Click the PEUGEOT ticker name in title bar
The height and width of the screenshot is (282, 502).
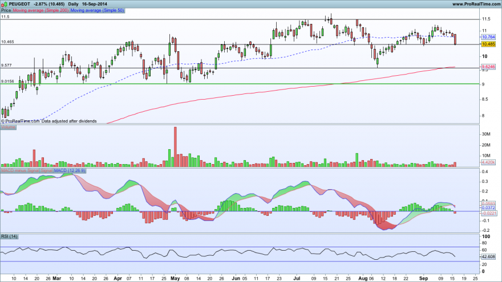19,4
